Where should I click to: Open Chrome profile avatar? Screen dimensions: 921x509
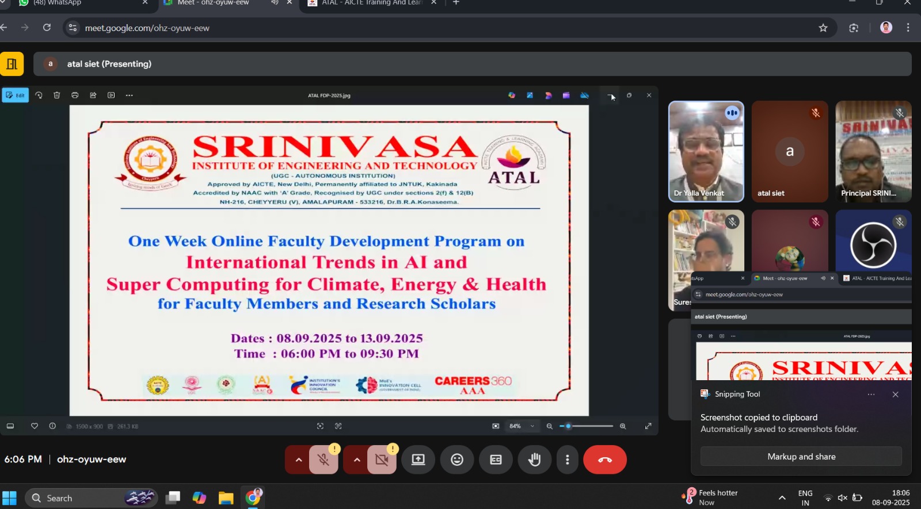click(886, 28)
